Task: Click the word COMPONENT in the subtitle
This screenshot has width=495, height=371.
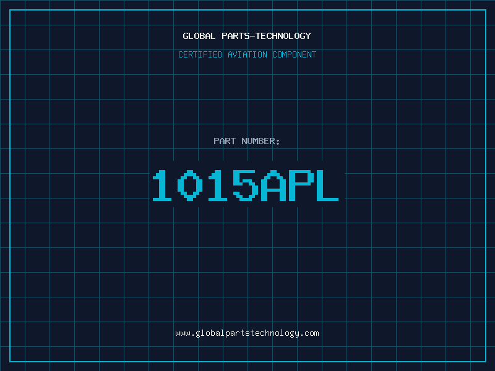Action: 295,54
